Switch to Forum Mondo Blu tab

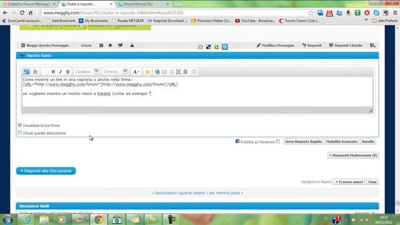click(144, 4)
